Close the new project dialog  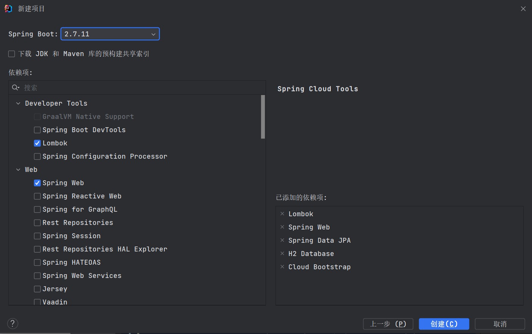[x=523, y=9]
